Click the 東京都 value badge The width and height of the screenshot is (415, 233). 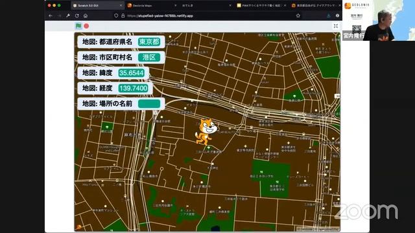(149, 41)
